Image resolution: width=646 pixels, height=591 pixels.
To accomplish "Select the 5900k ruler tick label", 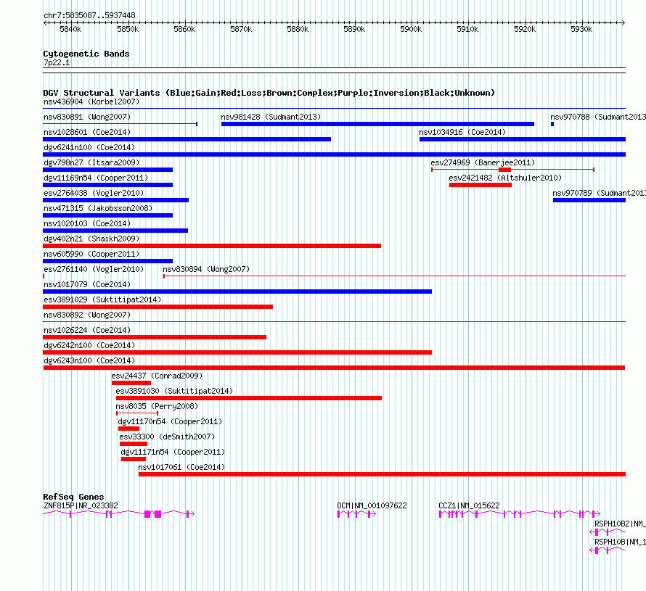I will (411, 29).
